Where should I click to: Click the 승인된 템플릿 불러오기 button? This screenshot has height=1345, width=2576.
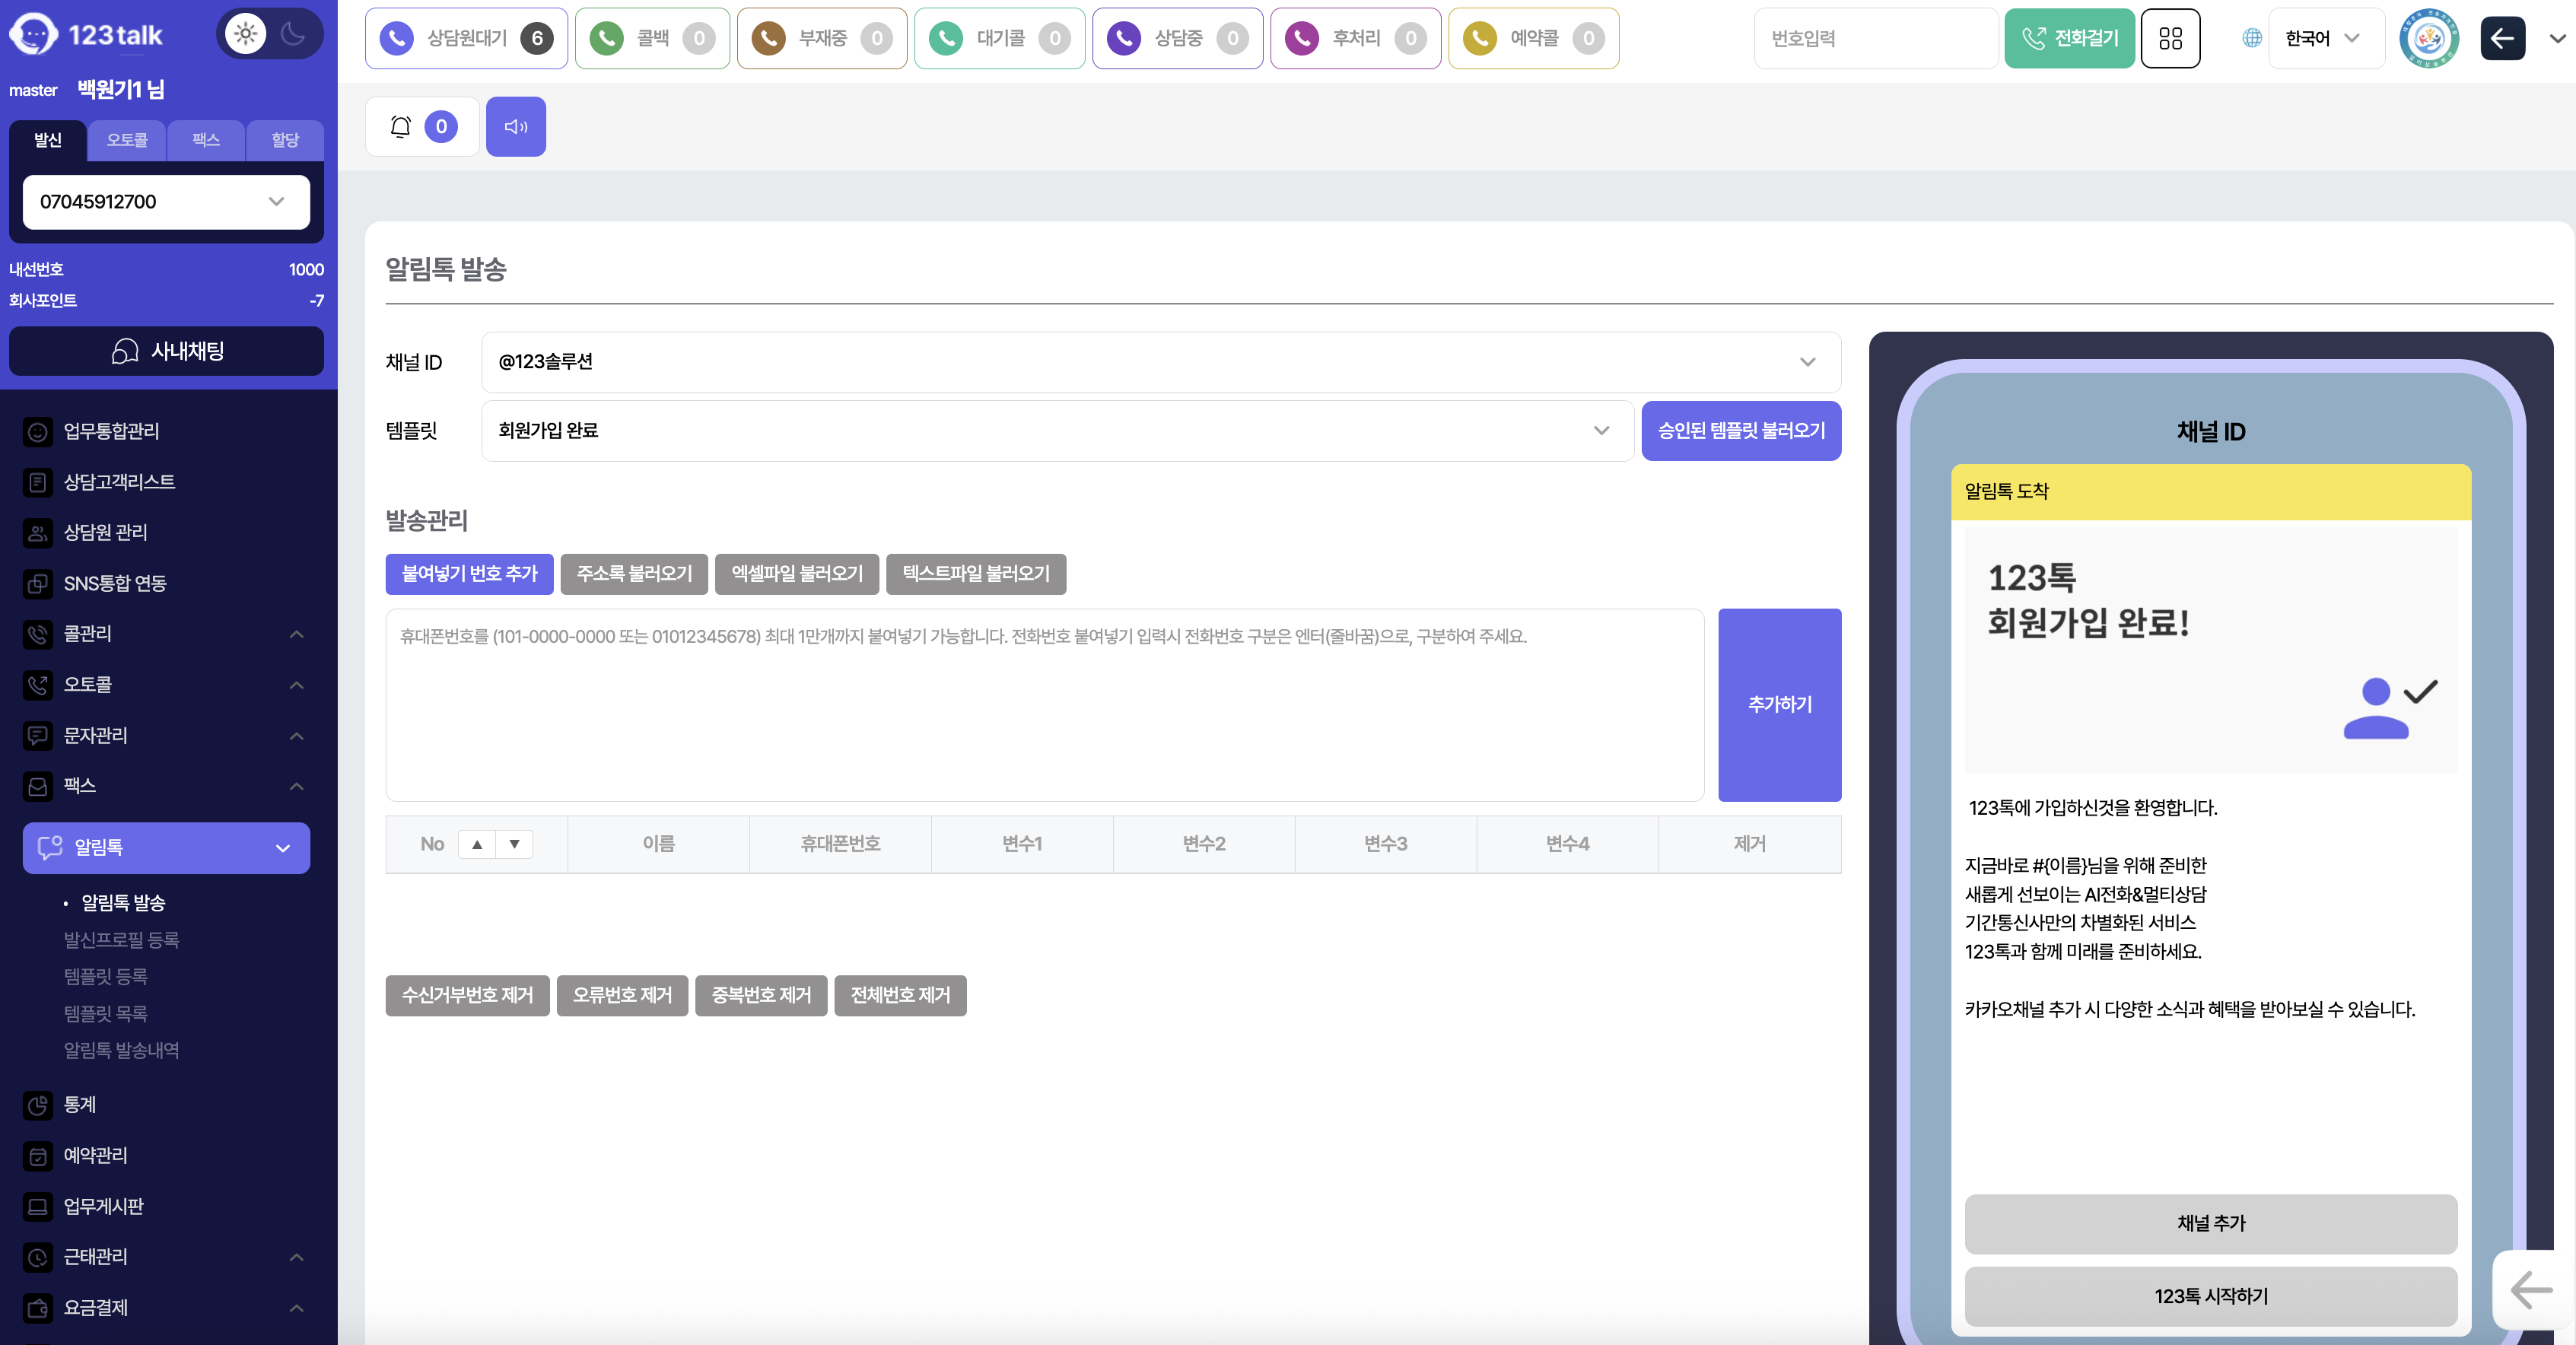coord(1740,431)
